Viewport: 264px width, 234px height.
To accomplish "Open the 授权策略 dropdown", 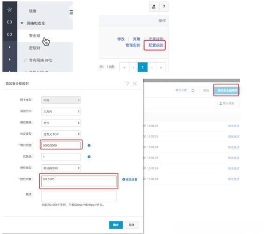I will pos(61,123).
